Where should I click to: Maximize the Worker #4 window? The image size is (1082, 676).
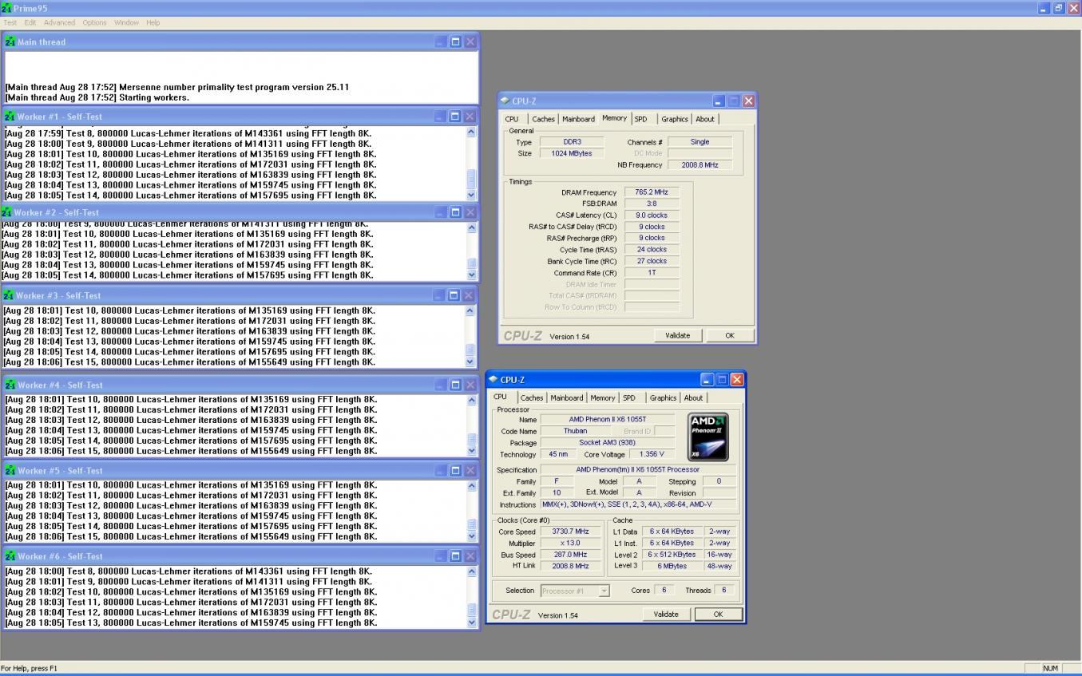tap(455, 385)
